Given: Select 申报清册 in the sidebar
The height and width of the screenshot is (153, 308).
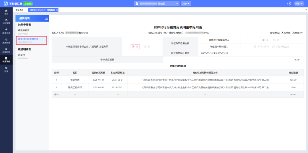Looking at the screenshot, I should 6,60.
